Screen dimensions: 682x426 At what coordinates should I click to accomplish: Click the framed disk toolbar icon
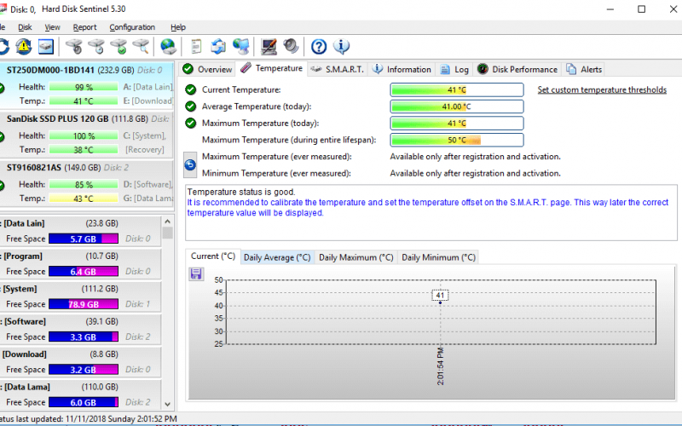coord(46,47)
